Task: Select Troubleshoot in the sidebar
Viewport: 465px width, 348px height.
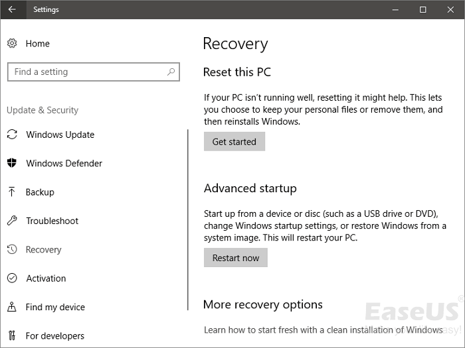Action: [x=52, y=221]
